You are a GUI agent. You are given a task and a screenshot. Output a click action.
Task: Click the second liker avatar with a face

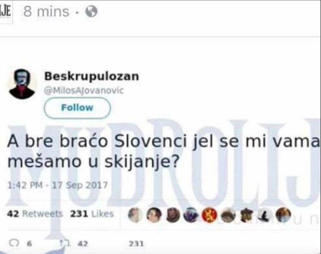pos(154,215)
